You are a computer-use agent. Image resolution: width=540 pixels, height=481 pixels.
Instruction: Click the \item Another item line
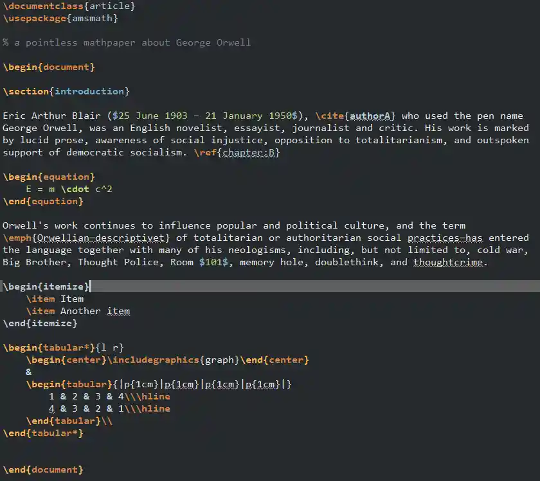click(78, 311)
